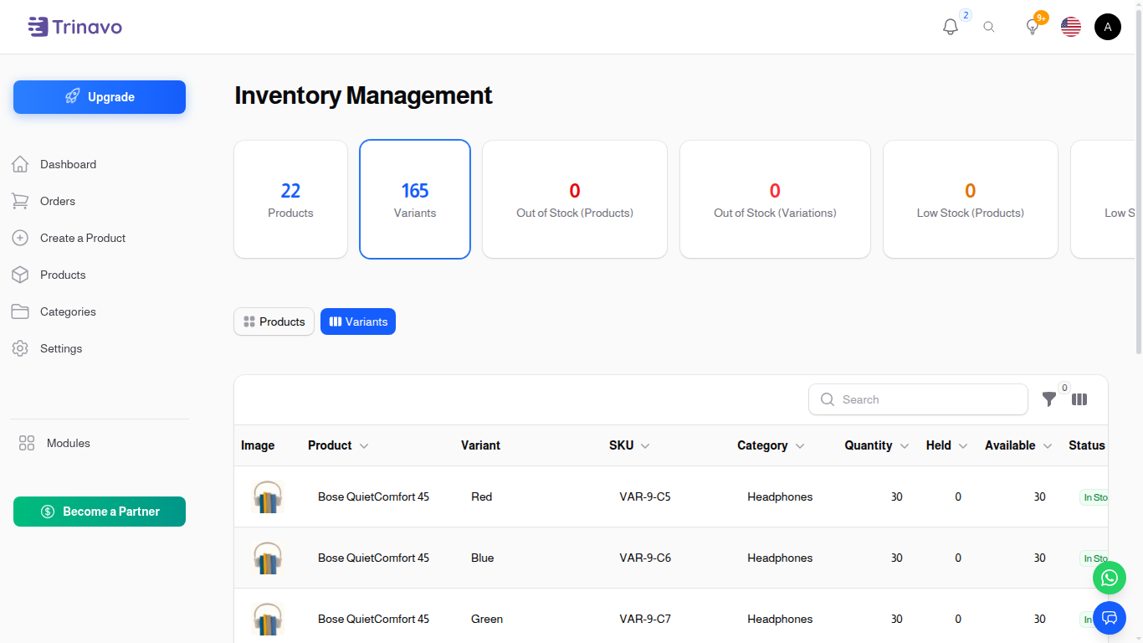Open the notifications bell icon
This screenshot has height=643, width=1143.
click(951, 27)
